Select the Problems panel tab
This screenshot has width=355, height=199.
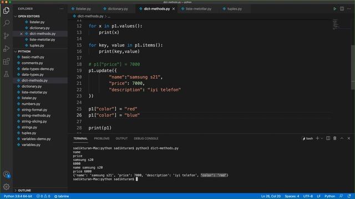pos(102,139)
